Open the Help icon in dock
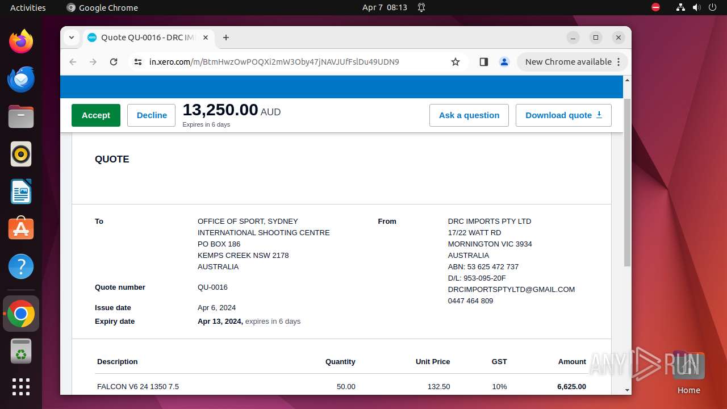The height and width of the screenshot is (409, 727). [x=21, y=266]
